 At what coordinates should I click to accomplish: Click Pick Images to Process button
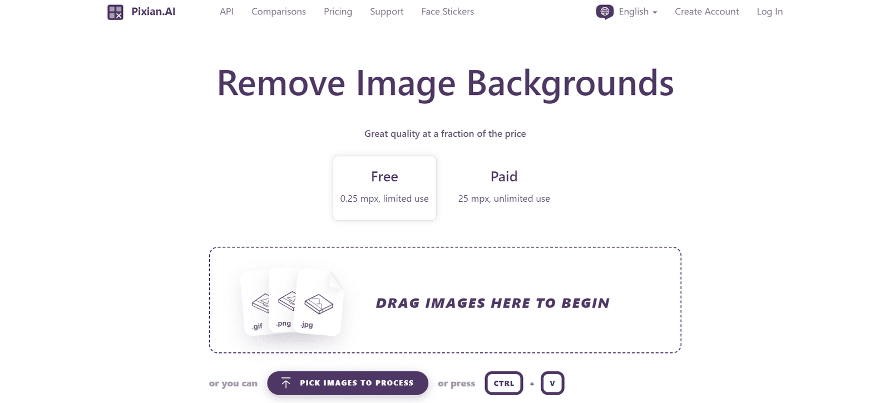coord(348,383)
